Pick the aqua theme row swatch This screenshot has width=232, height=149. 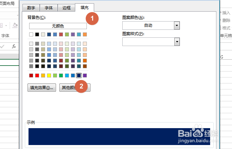click(x=79, y=34)
